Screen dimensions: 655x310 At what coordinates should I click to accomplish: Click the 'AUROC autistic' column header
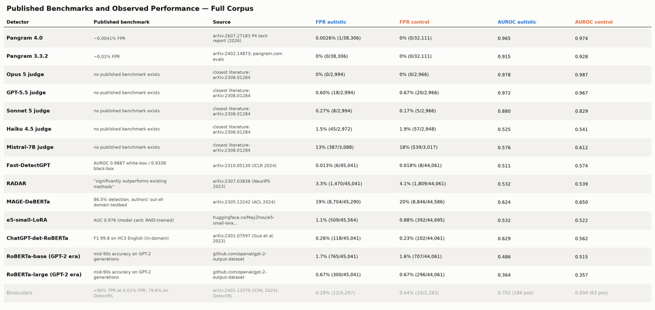pos(517,22)
